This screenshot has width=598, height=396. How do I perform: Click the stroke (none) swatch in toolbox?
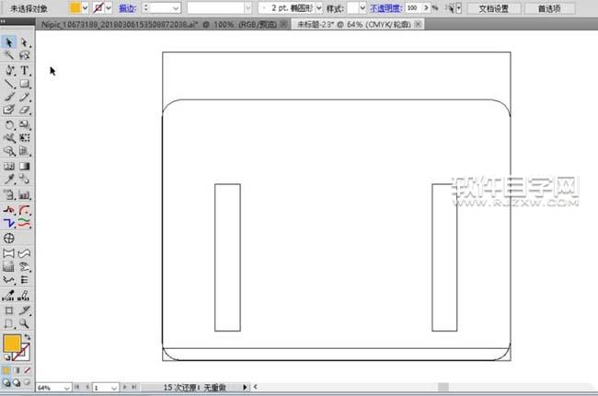click(23, 354)
